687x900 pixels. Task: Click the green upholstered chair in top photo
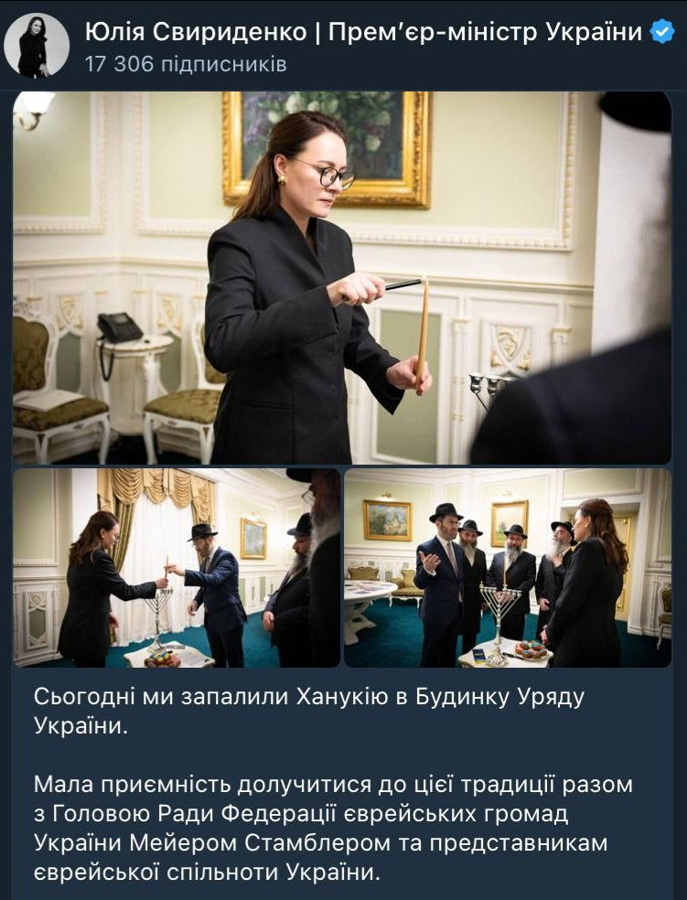56,381
